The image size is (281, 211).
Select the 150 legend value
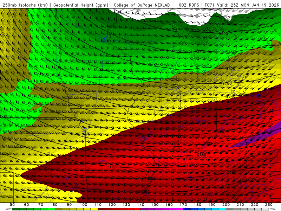(155, 205)
